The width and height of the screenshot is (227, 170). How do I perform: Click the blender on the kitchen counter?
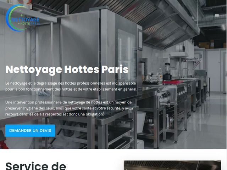click(167, 72)
